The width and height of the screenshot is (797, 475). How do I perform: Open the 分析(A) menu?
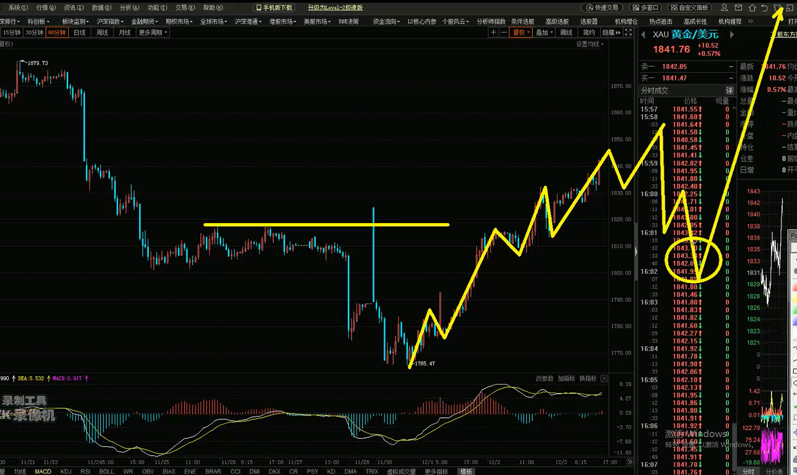[129, 8]
